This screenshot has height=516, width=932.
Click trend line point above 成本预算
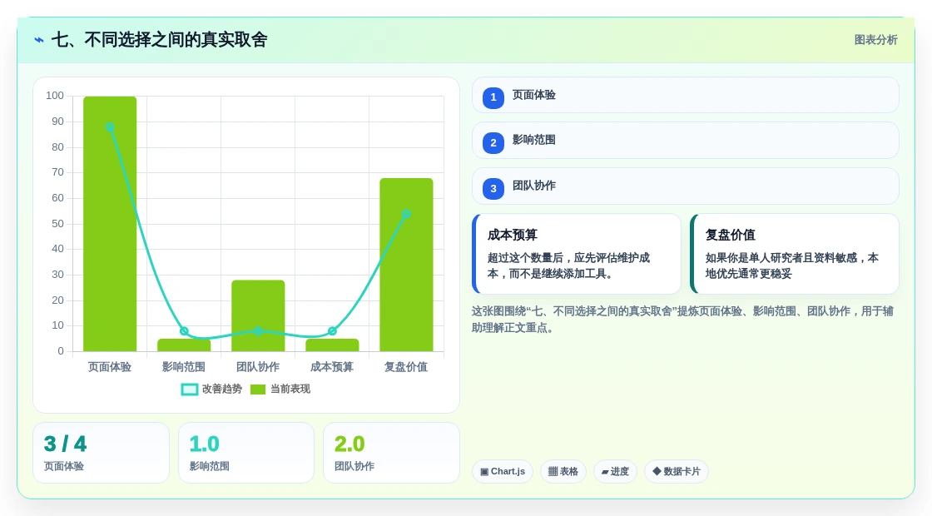click(332, 331)
